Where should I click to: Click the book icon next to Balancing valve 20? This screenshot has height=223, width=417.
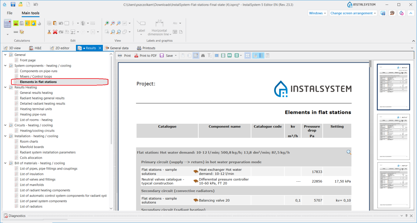[x=196, y=200]
